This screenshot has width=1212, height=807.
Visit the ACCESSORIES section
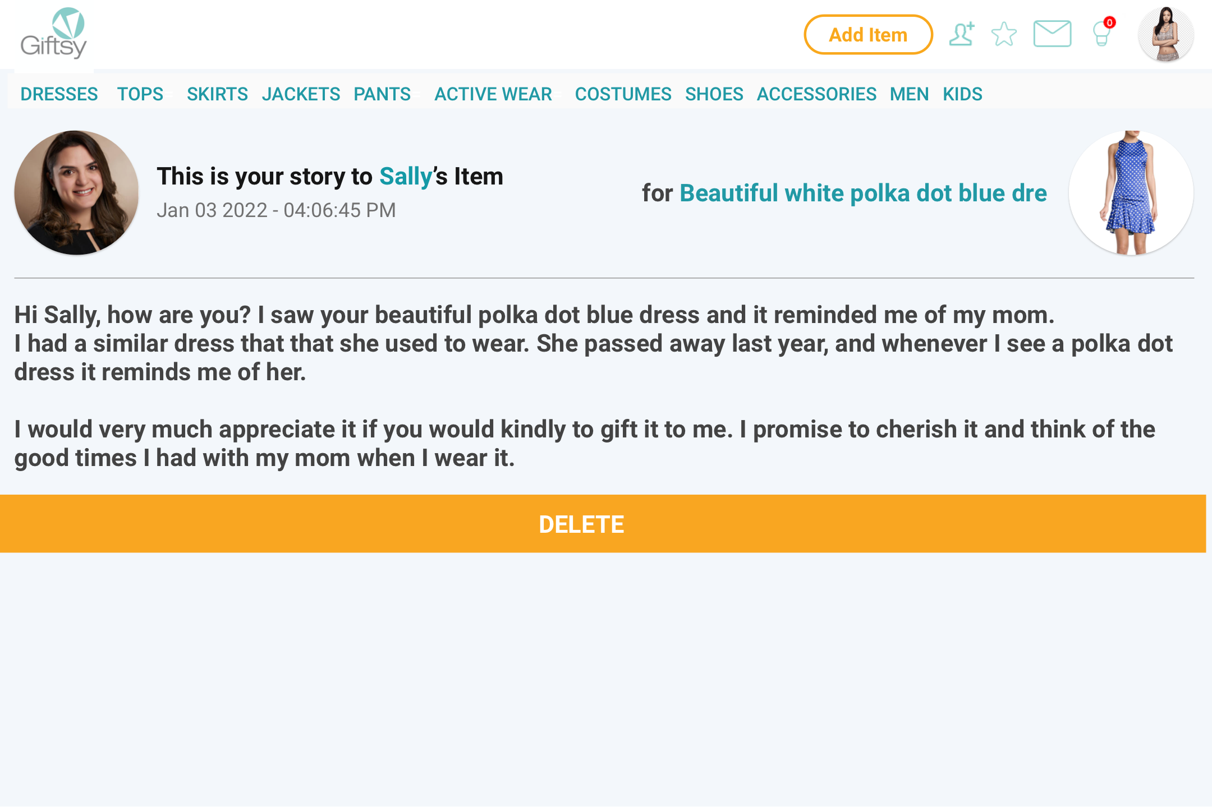[817, 94]
